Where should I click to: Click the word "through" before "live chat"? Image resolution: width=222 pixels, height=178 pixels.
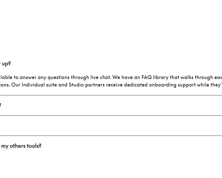(80, 77)
